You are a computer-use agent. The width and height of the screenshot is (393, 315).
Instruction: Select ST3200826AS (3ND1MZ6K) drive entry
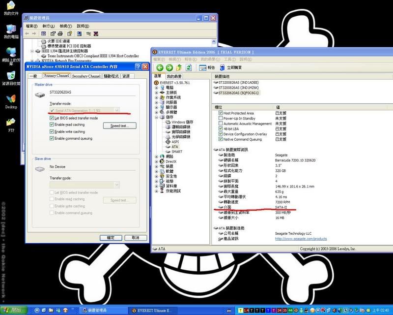236,88
